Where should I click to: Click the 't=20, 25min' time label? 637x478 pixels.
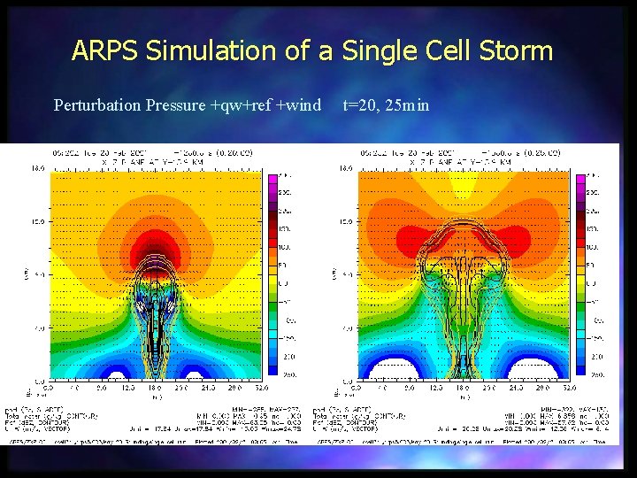(x=386, y=105)
